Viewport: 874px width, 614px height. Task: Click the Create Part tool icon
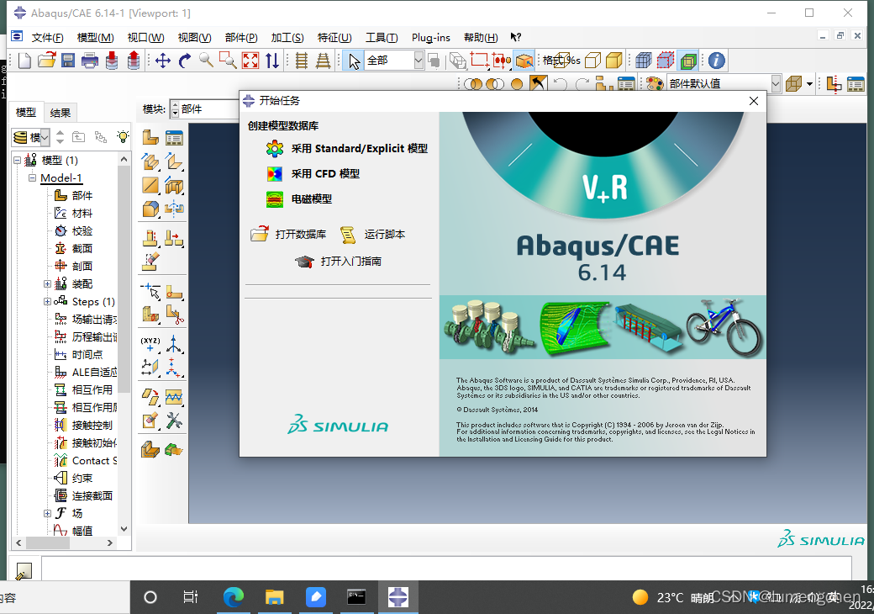point(150,138)
